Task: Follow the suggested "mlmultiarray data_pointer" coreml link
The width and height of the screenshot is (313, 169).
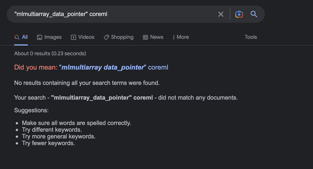Action: pos(113,67)
